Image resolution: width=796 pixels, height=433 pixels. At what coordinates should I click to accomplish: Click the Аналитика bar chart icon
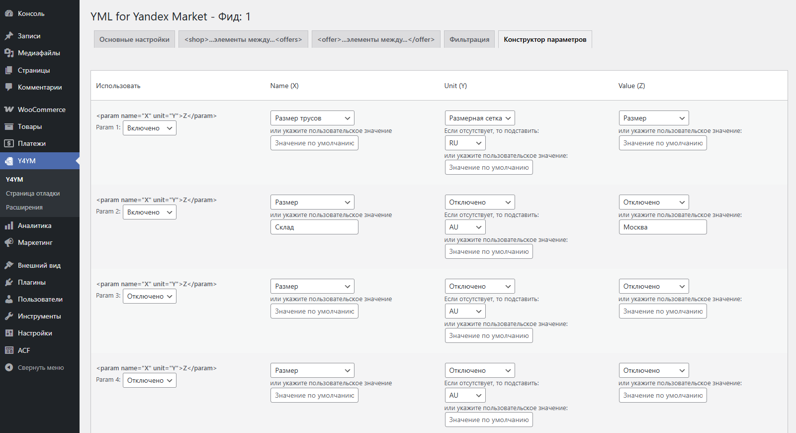[9, 225]
